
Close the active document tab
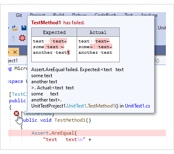(x=15, y=52)
